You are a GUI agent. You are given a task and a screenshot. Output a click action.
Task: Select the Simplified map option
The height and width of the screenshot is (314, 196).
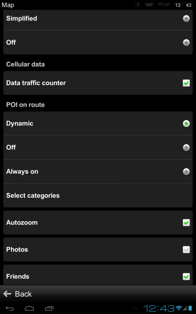click(98, 19)
